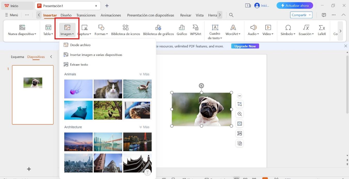This screenshot has width=349, height=179.
Task: Select the jellyfish thumbnail under Animals
Action: [78, 89]
